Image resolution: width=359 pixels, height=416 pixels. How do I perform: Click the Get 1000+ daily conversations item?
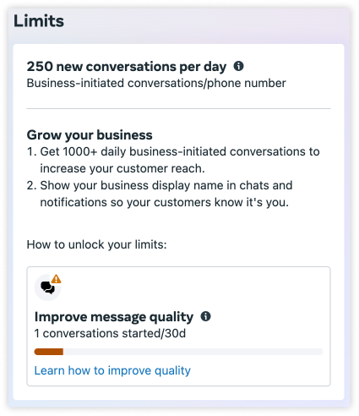pyautogui.click(x=173, y=160)
